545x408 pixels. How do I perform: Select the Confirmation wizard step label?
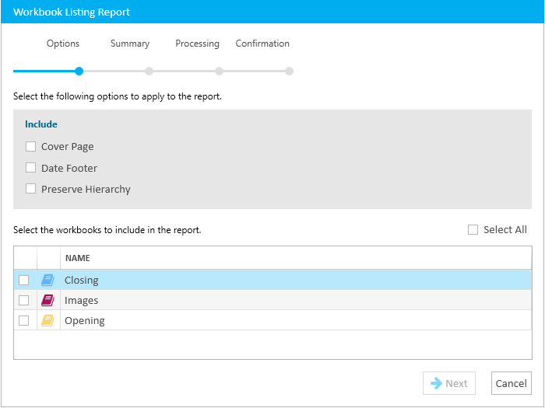coord(262,44)
